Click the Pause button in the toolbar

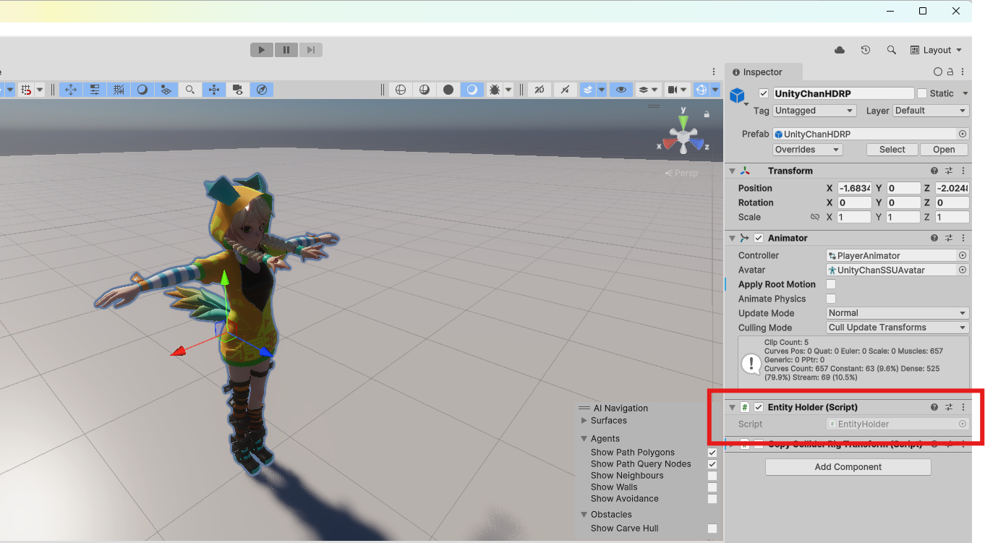point(286,50)
